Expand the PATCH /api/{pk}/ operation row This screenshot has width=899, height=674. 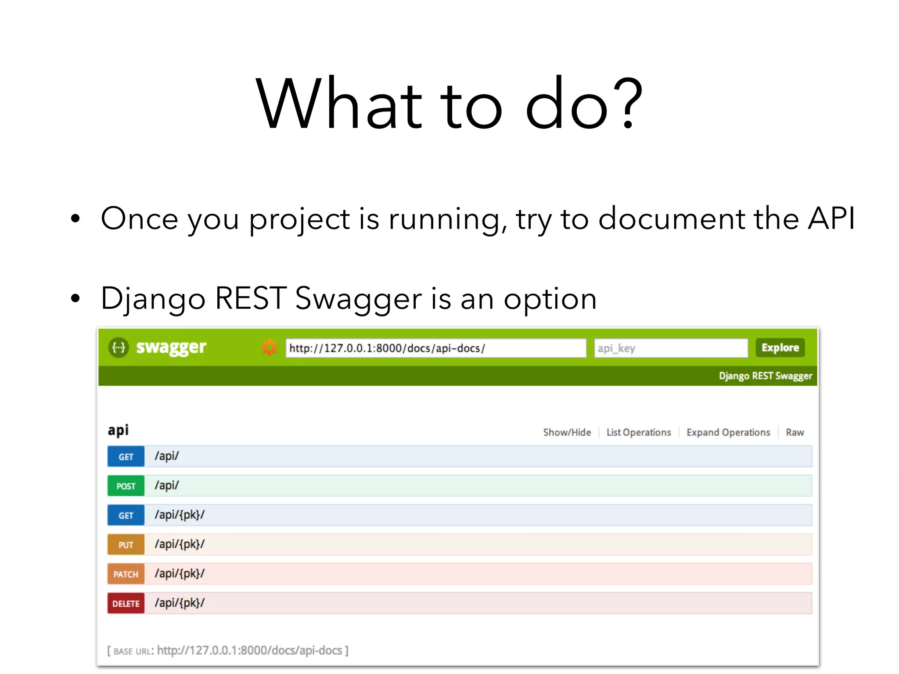[460, 574]
